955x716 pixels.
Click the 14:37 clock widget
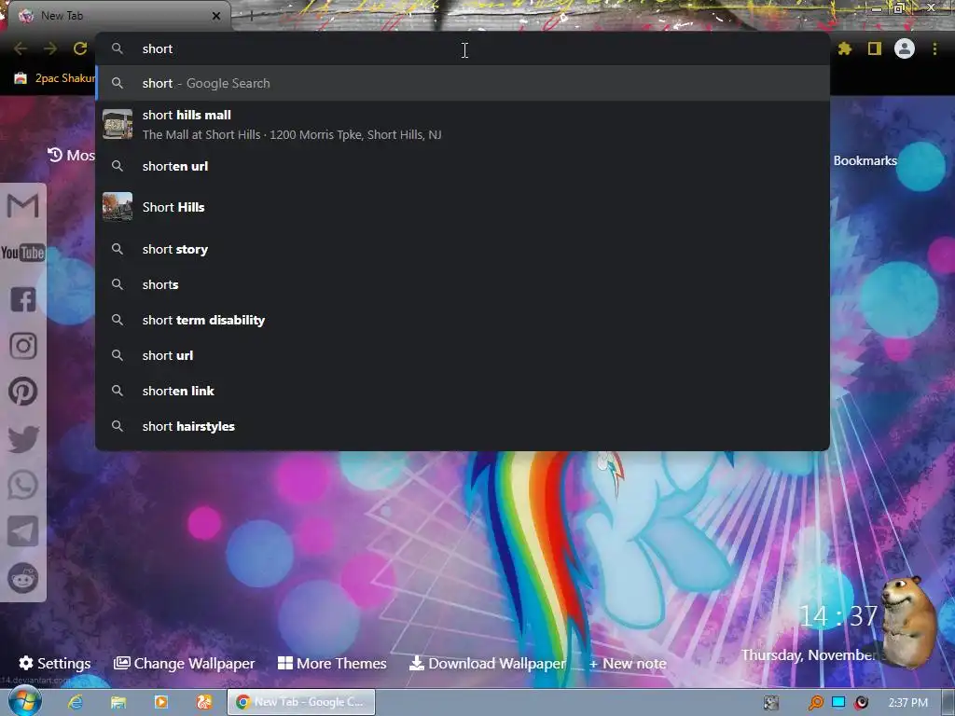pos(838,616)
